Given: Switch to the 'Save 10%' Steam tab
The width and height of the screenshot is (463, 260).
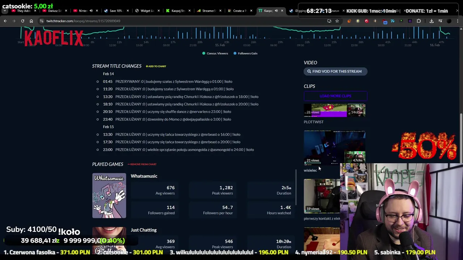Looking at the screenshot, I should coord(116,11).
